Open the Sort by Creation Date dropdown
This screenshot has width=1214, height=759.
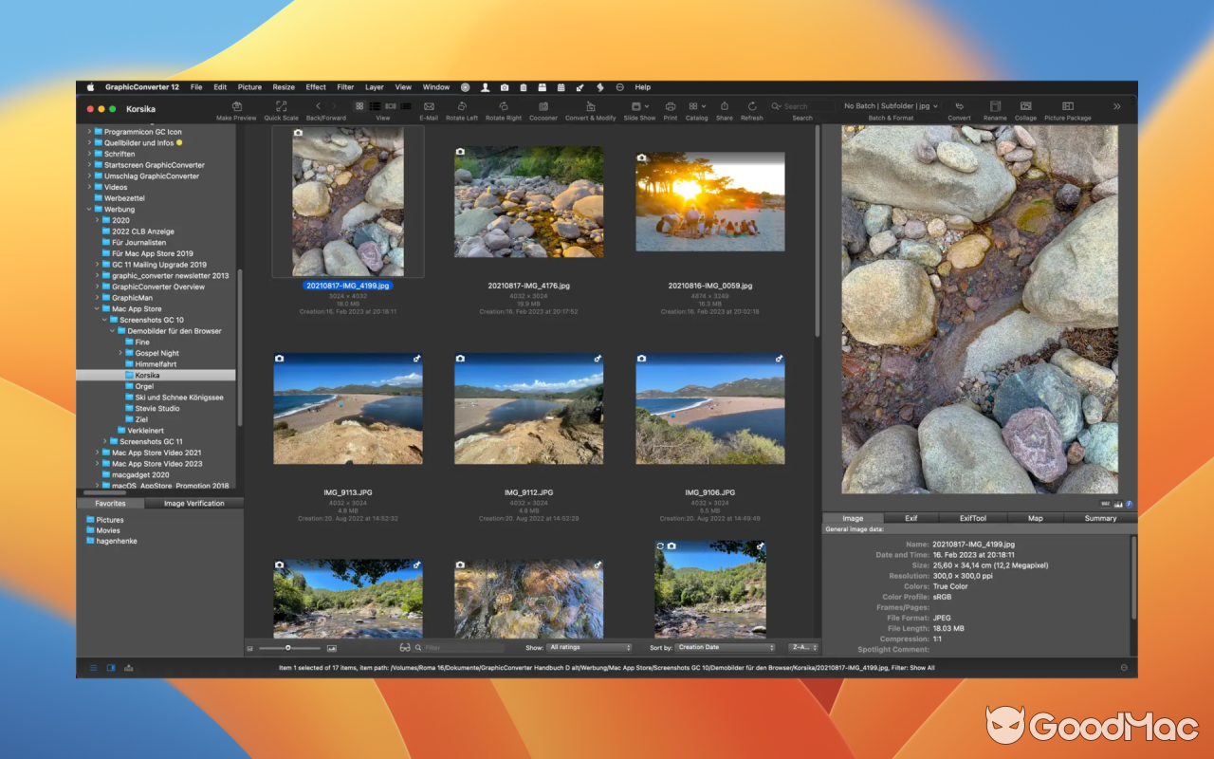tap(725, 647)
